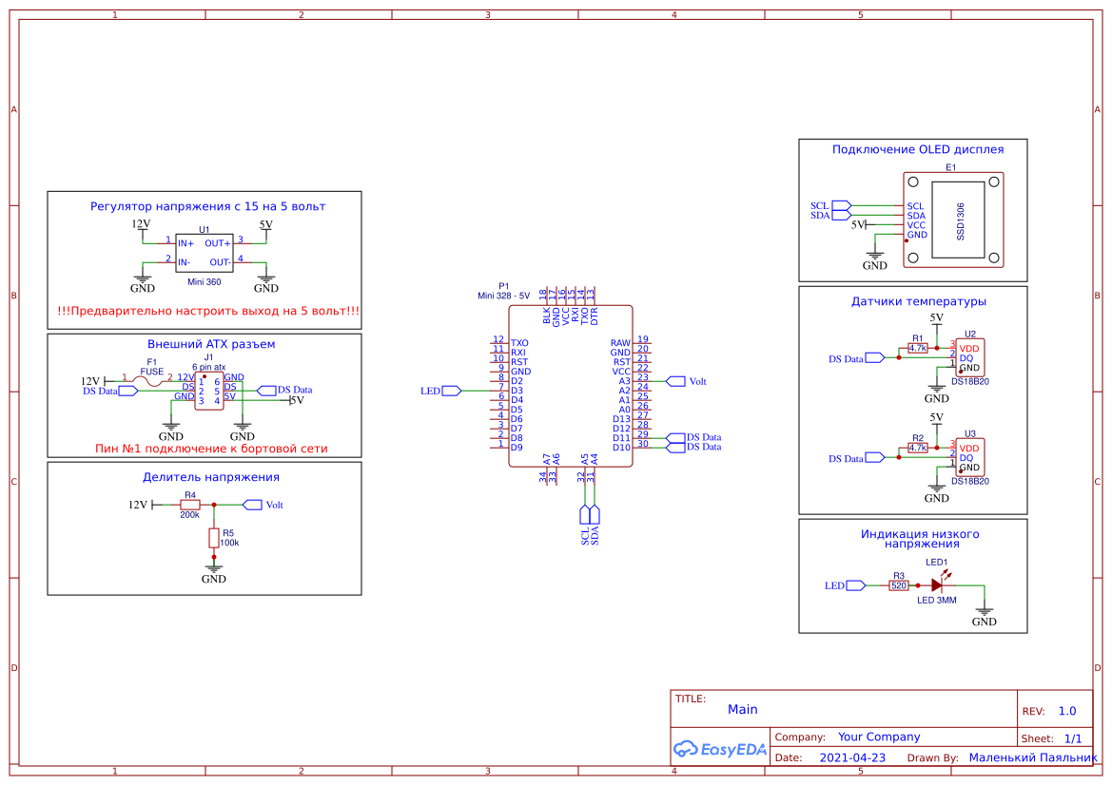Click the fuse F1 symbol
The image size is (1112, 785).
tap(148, 378)
